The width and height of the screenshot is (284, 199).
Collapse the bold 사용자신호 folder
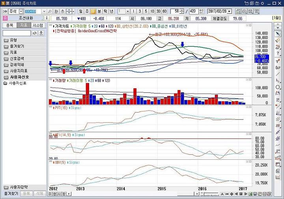[24, 77]
